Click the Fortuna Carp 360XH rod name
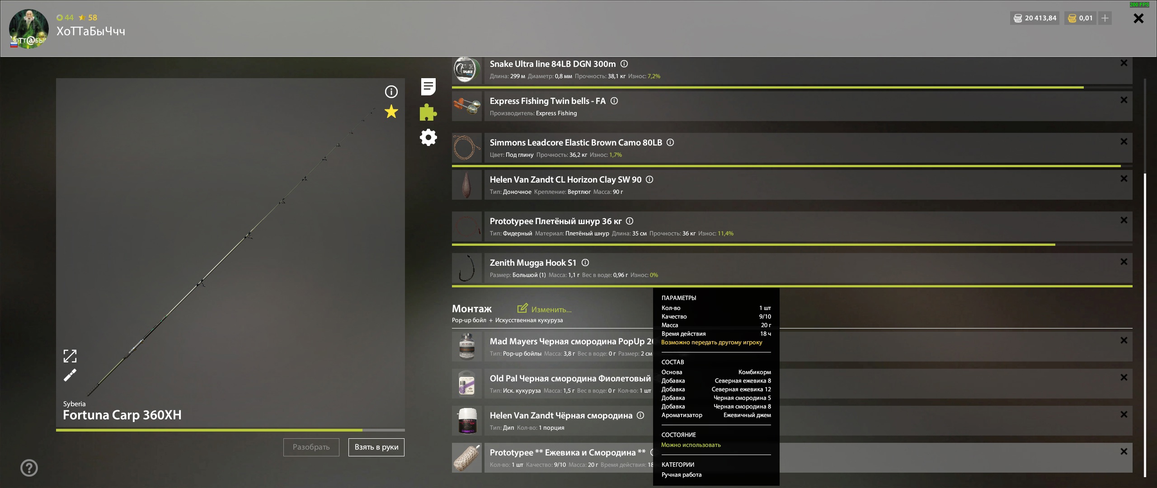This screenshot has width=1157, height=488. point(122,415)
